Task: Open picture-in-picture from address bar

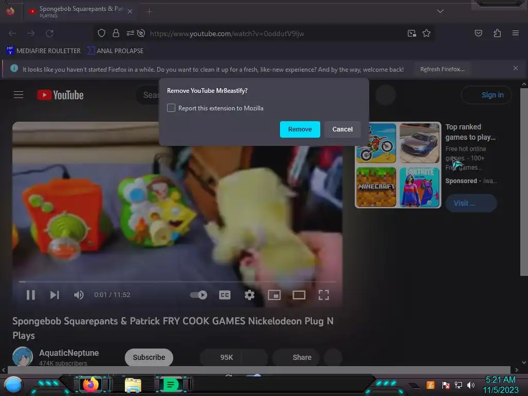Action: (412, 33)
